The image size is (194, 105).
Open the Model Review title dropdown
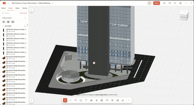tap(53, 3)
